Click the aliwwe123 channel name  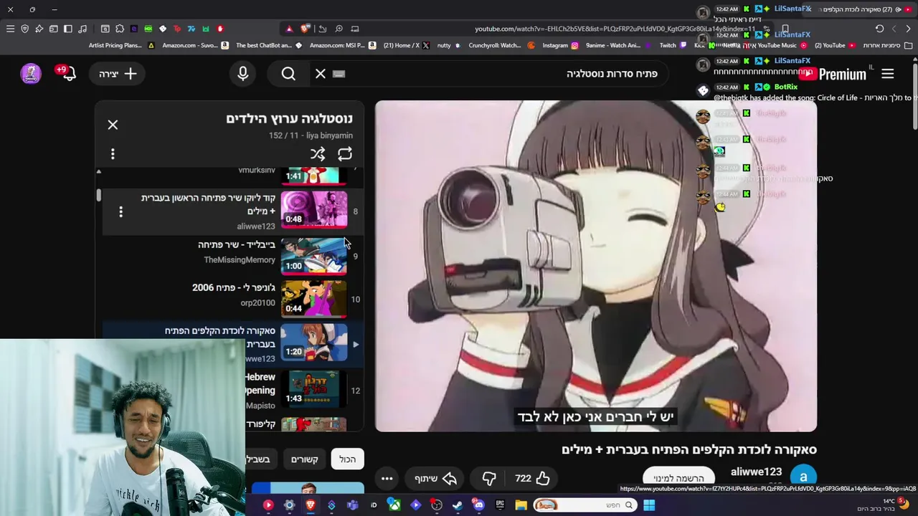tap(756, 472)
